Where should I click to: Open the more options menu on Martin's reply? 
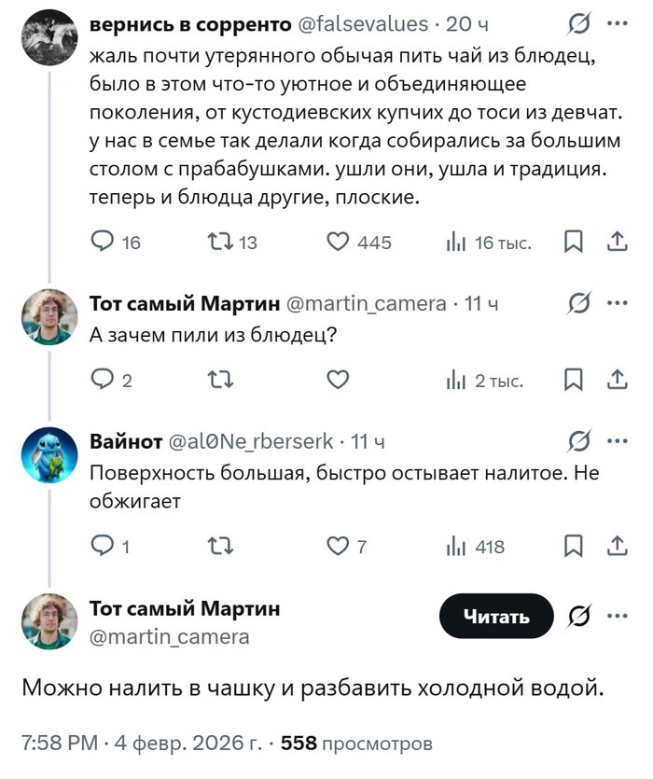[615, 302]
